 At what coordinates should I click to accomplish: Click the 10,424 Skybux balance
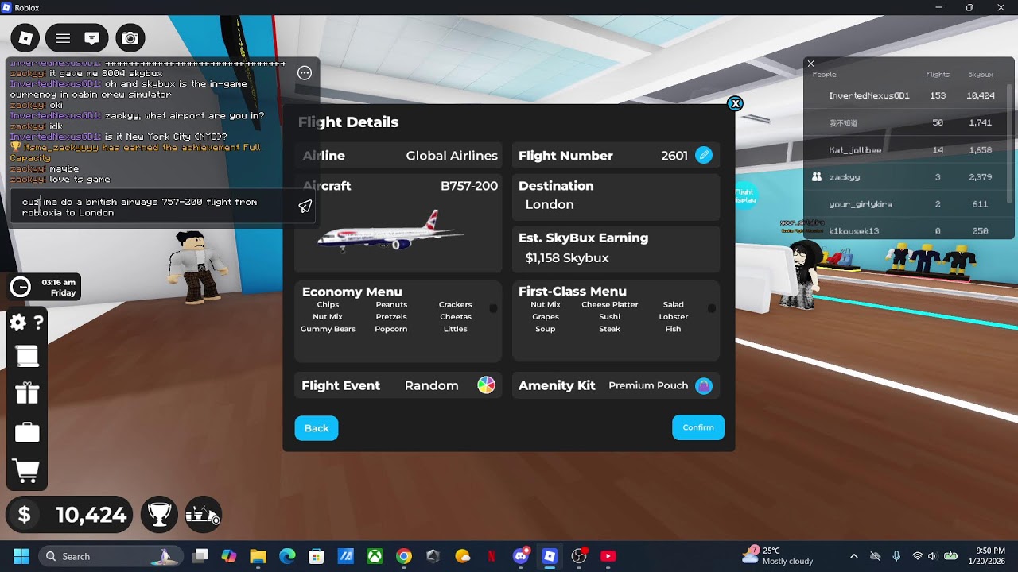[91, 516]
